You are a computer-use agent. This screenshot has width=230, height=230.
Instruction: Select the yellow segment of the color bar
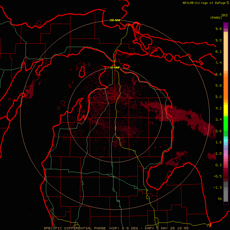pos(226,109)
